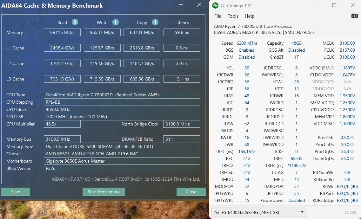Click Memory Write value 96537 MB/s
361x219 pixels.
[x=102, y=32]
